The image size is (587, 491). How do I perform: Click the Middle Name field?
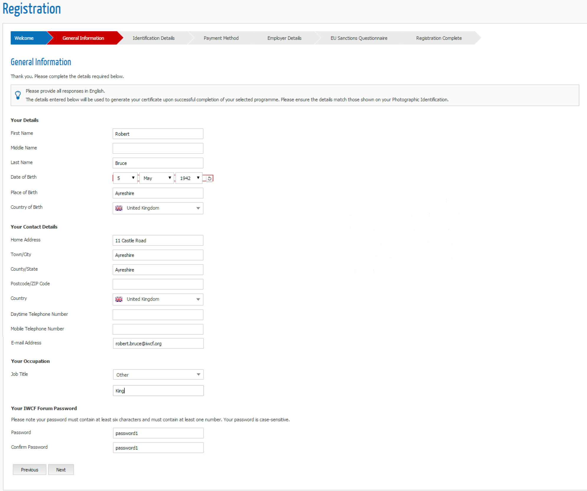coord(158,148)
